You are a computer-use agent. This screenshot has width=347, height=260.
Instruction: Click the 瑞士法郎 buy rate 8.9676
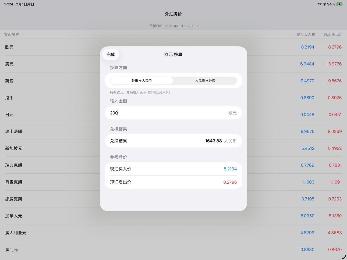(x=307, y=131)
